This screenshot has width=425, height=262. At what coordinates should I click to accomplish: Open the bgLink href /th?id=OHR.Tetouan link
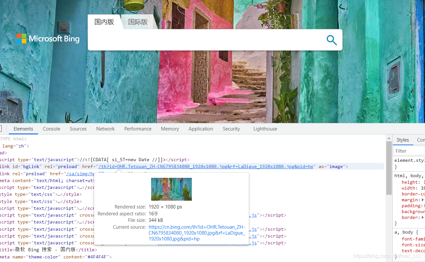(206, 167)
